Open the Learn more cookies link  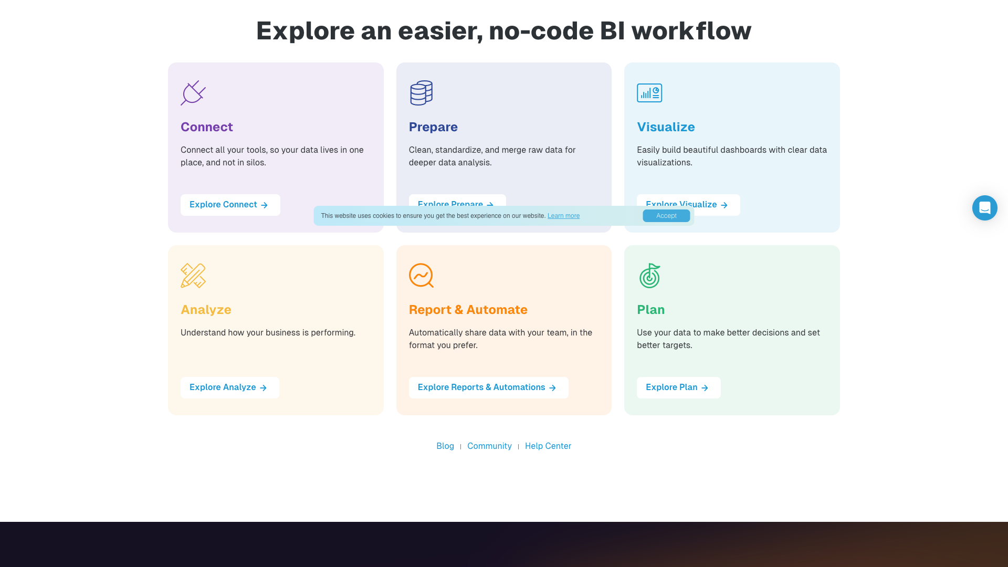[x=563, y=216]
